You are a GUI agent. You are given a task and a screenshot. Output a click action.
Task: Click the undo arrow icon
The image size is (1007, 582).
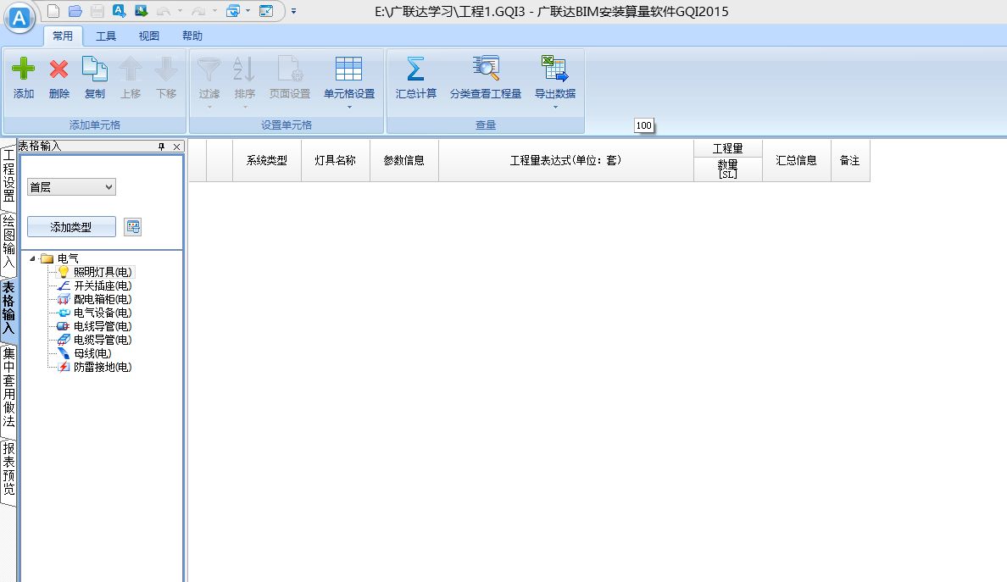(164, 11)
